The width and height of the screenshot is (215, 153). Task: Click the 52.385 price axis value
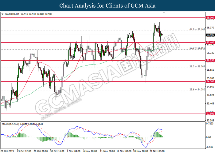point(210,120)
